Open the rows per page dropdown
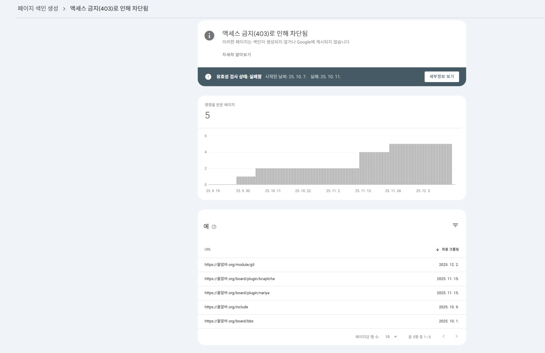This screenshot has height=353, width=545. point(391,337)
